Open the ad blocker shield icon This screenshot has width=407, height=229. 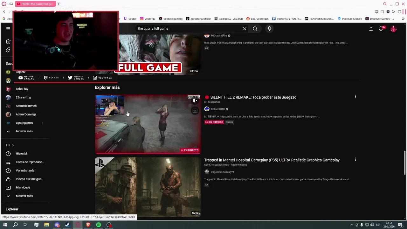click(388, 12)
